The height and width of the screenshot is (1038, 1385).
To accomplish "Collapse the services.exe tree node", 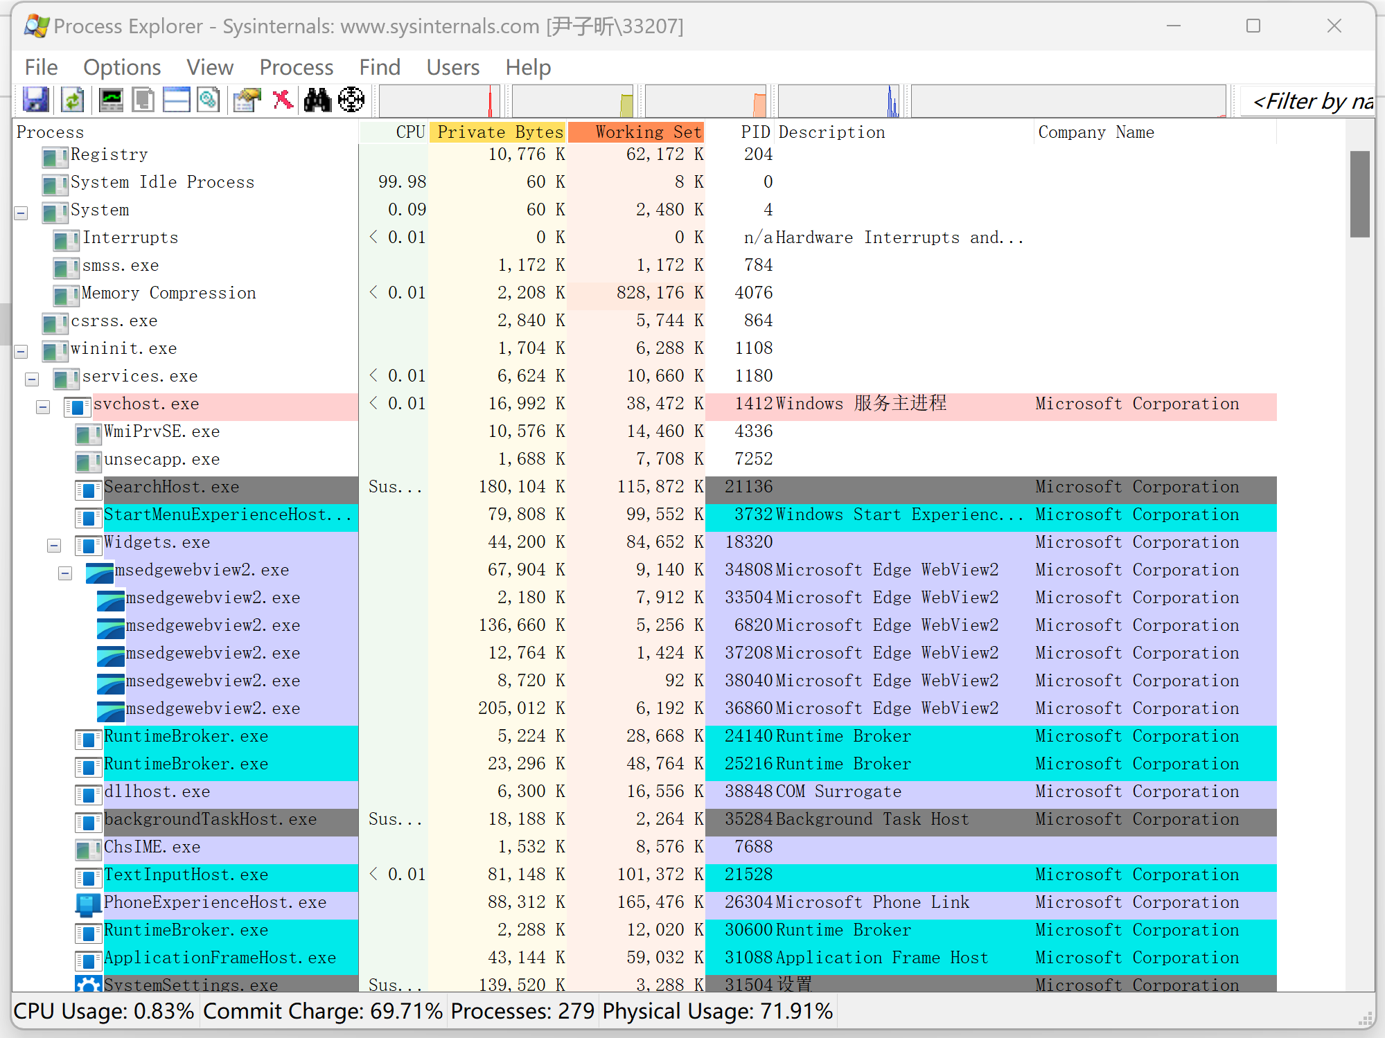I will coord(33,379).
